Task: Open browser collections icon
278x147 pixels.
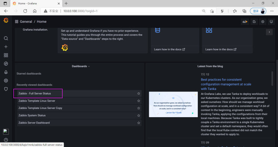Action: 244,11
